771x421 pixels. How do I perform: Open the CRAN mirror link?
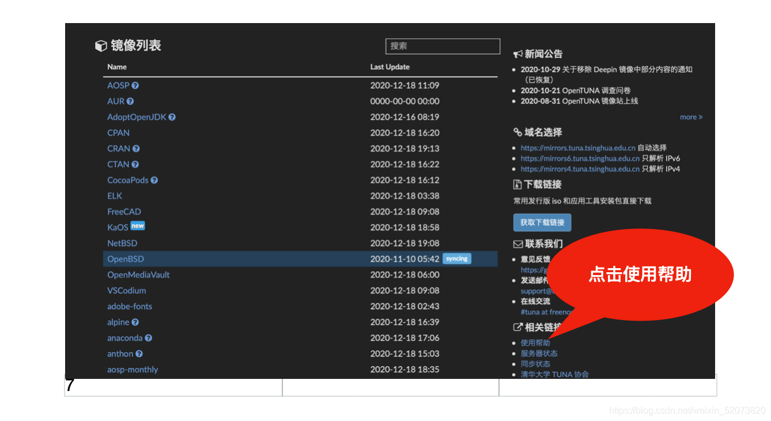click(x=119, y=149)
